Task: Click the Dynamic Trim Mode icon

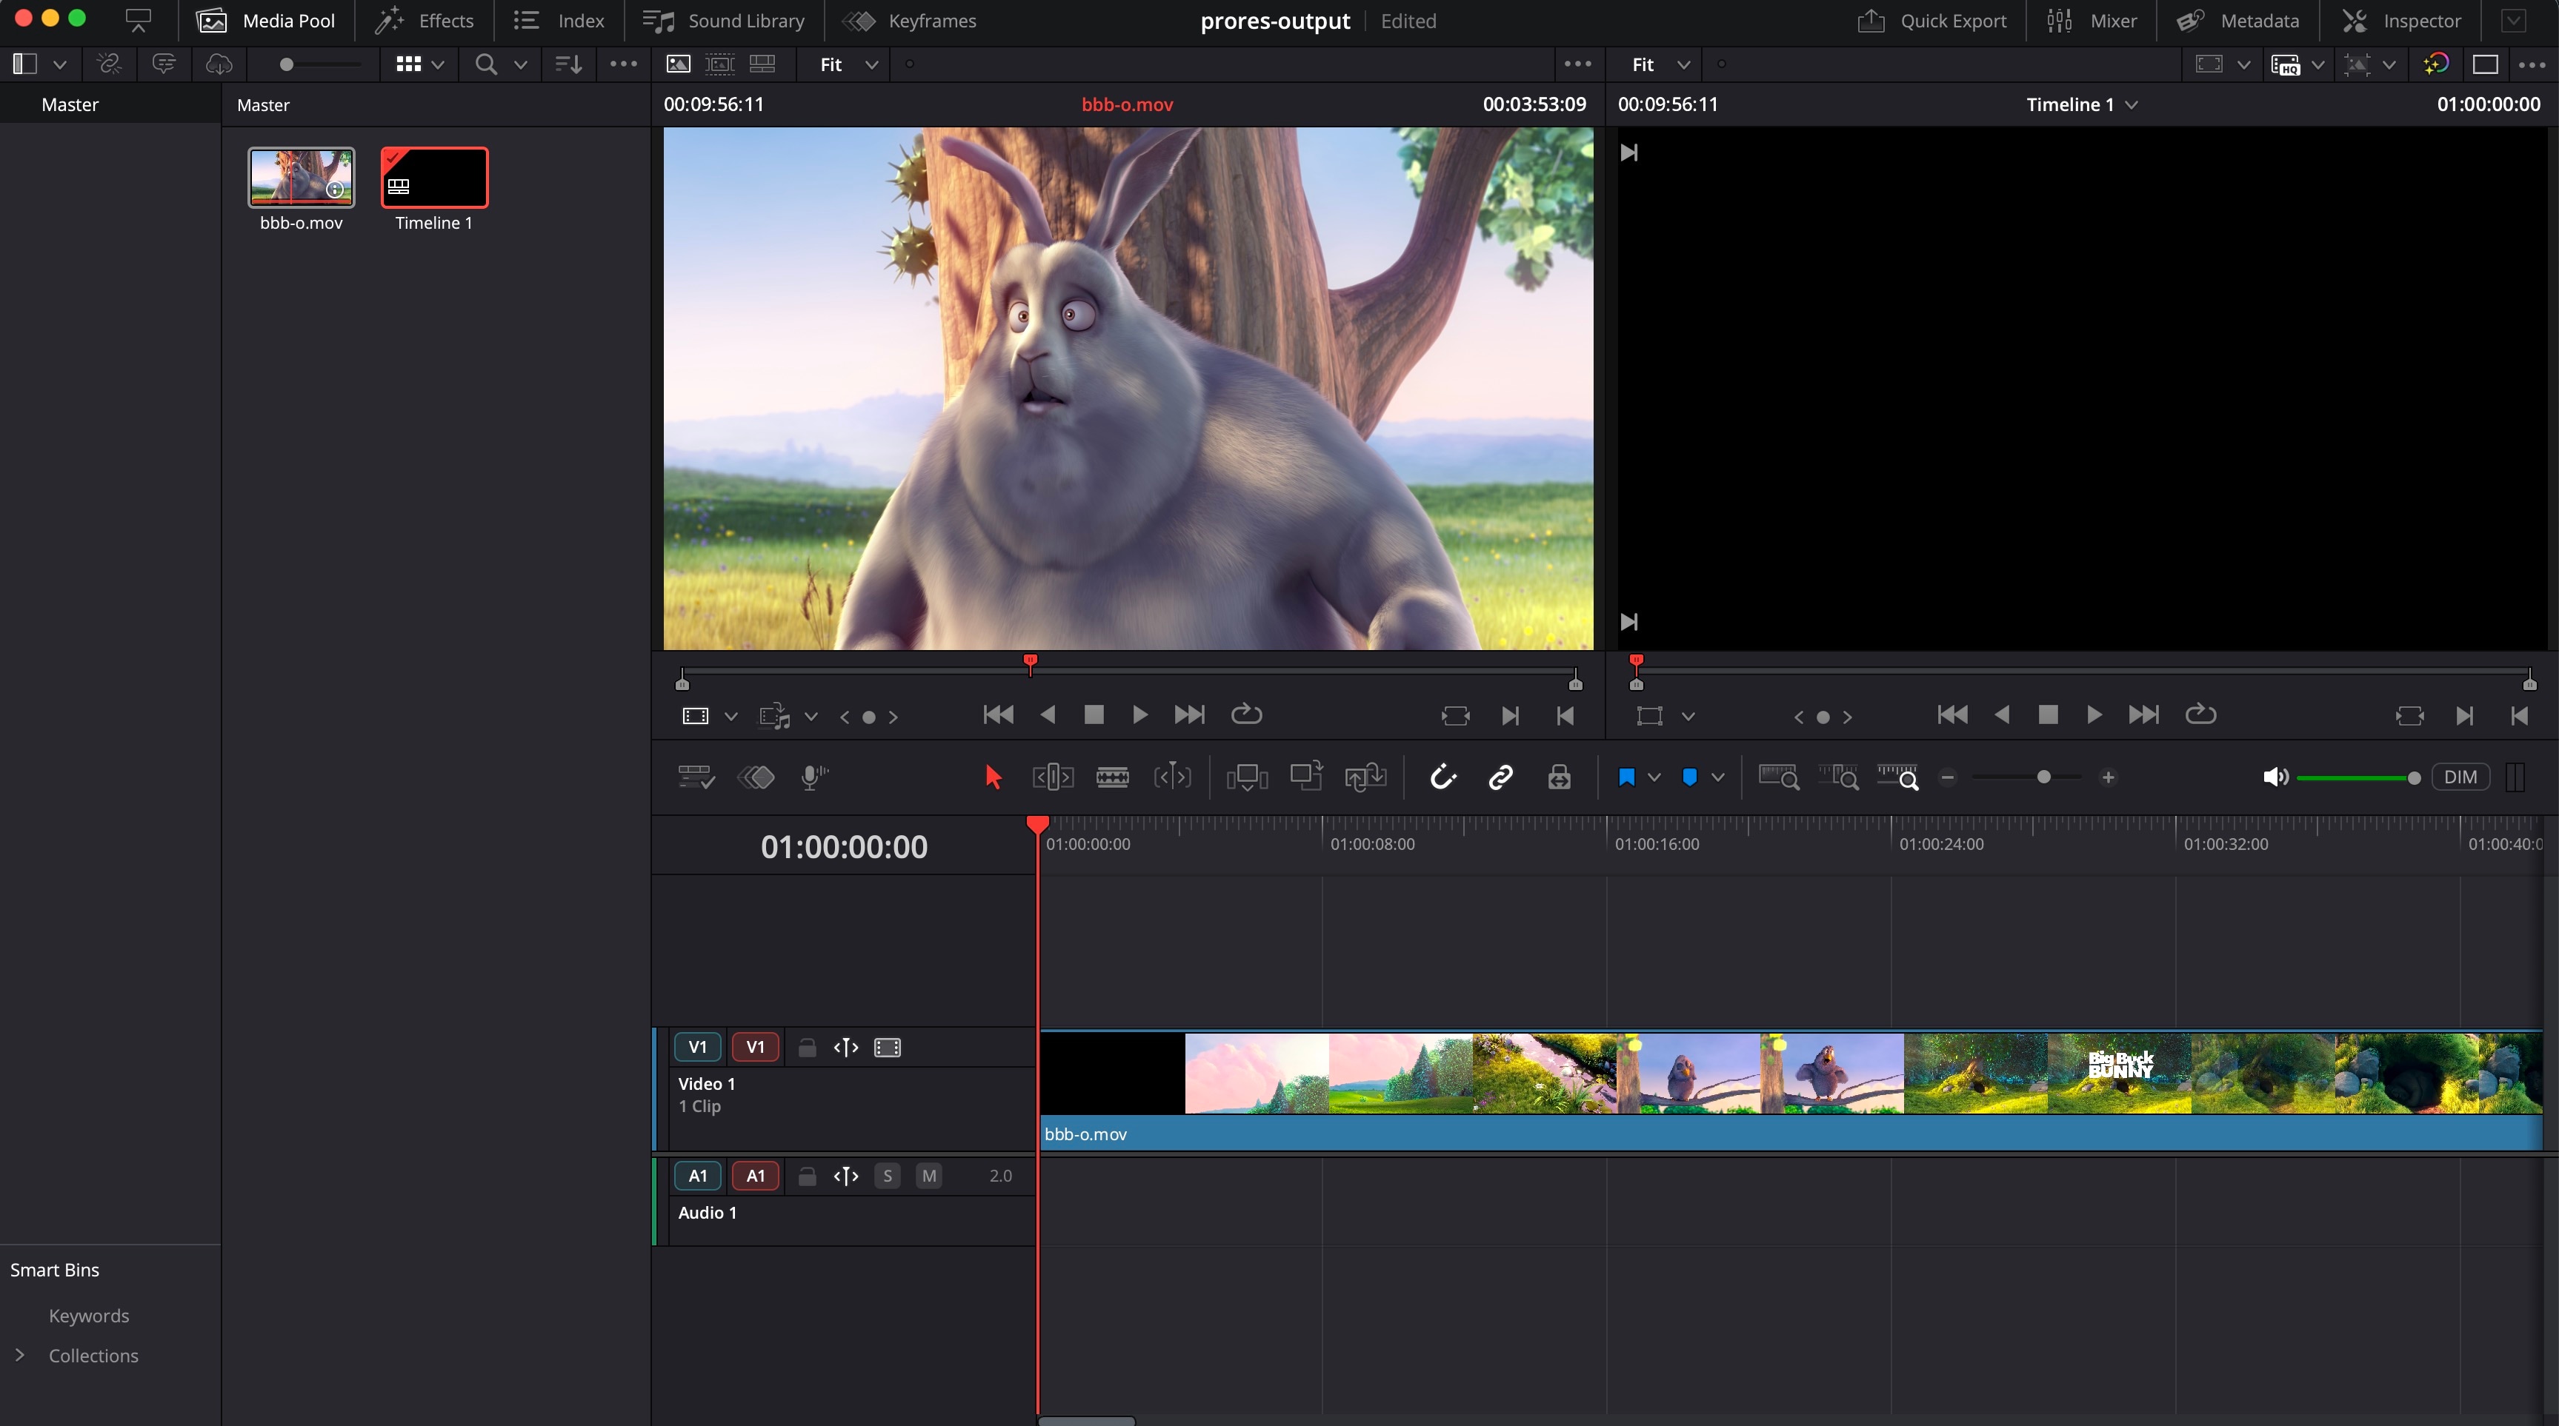Action: coord(1172,777)
